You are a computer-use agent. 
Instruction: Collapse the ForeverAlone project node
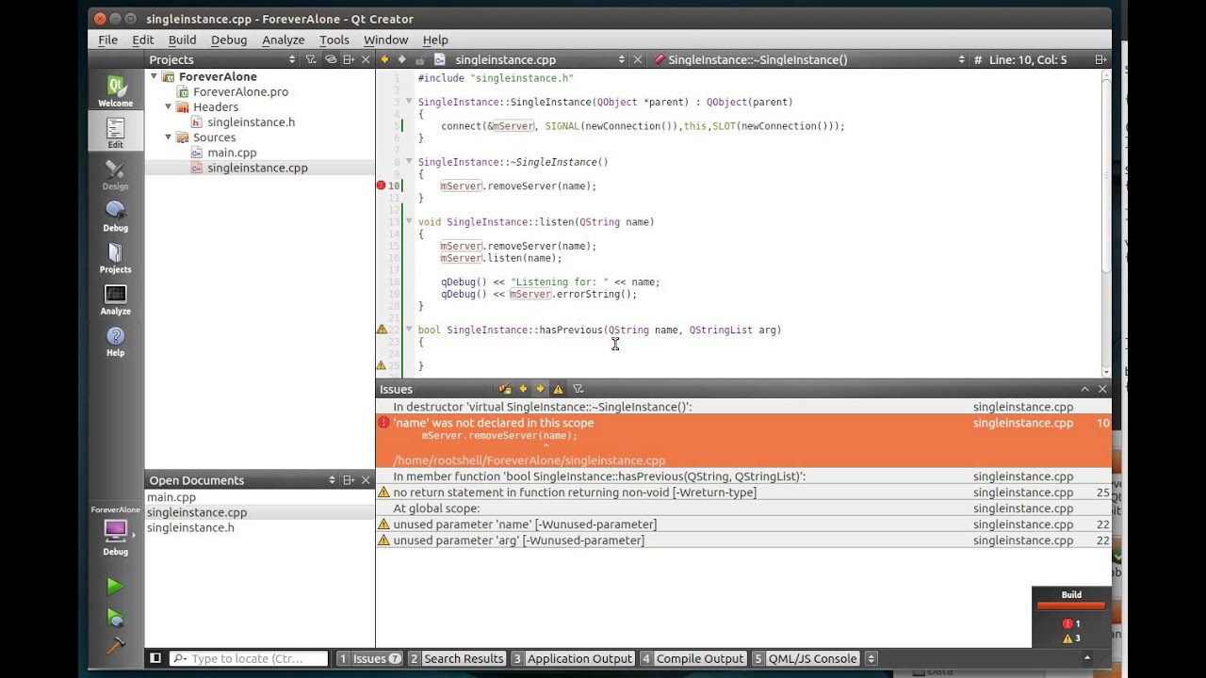[154, 76]
